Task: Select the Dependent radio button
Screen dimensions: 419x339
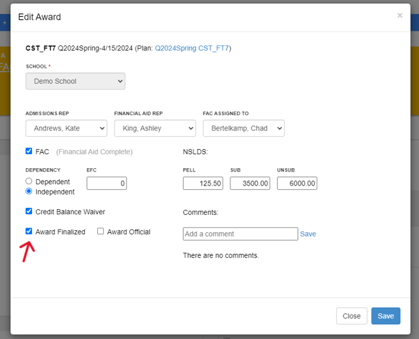Action: click(x=29, y=182)
